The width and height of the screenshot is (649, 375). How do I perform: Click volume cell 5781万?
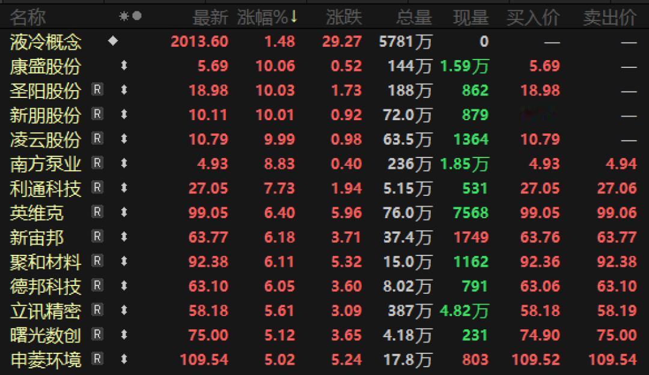click(406, 41)
